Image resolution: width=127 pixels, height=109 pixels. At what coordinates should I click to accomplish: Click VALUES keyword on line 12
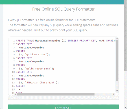tap(20, 79)
